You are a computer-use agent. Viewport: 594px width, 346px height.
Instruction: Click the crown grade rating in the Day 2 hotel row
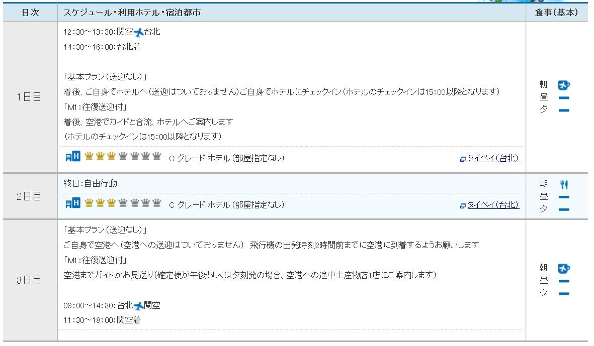[x=123, y=204]
